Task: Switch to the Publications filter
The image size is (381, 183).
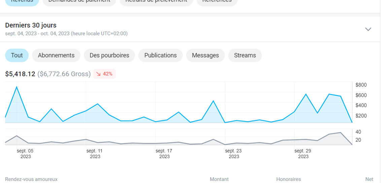Action: (161, 55)
